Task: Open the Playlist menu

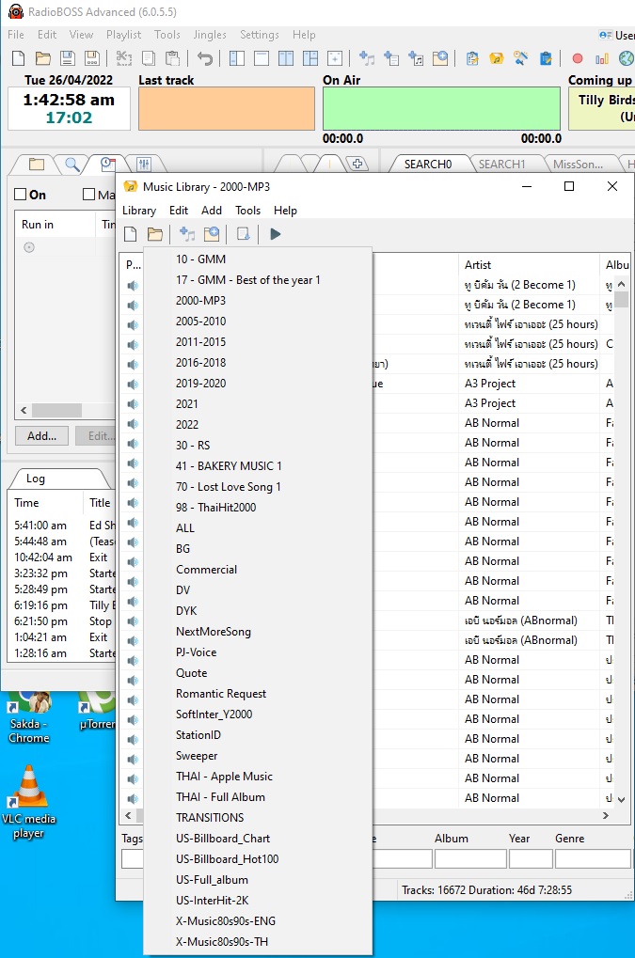Action: (x=123, y=35)
